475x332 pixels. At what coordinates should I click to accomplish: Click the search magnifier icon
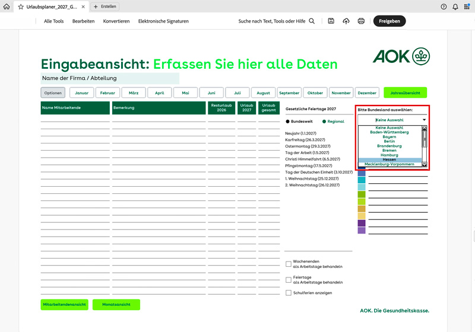pos(312,21)
